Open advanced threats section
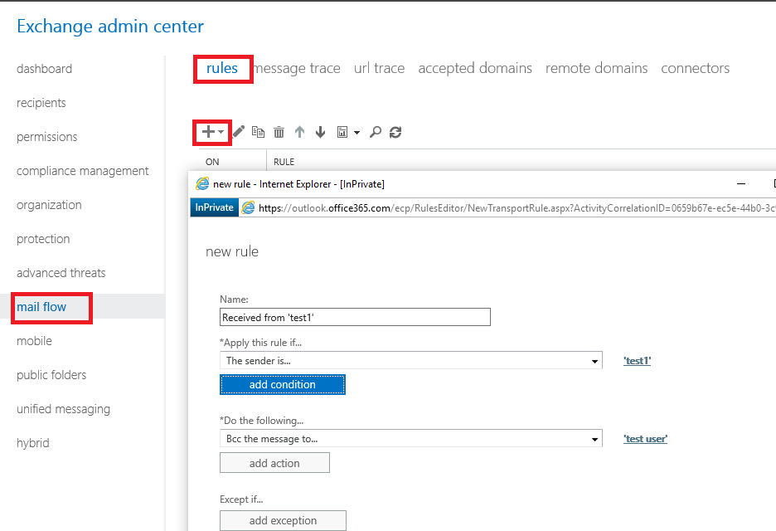This screenshot has width=776, height=531. click(x=61, y=273)
